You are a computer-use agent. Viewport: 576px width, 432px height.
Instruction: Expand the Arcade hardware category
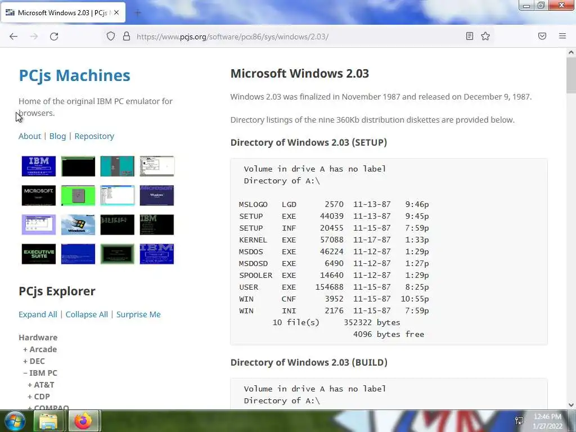click(40, 349)
